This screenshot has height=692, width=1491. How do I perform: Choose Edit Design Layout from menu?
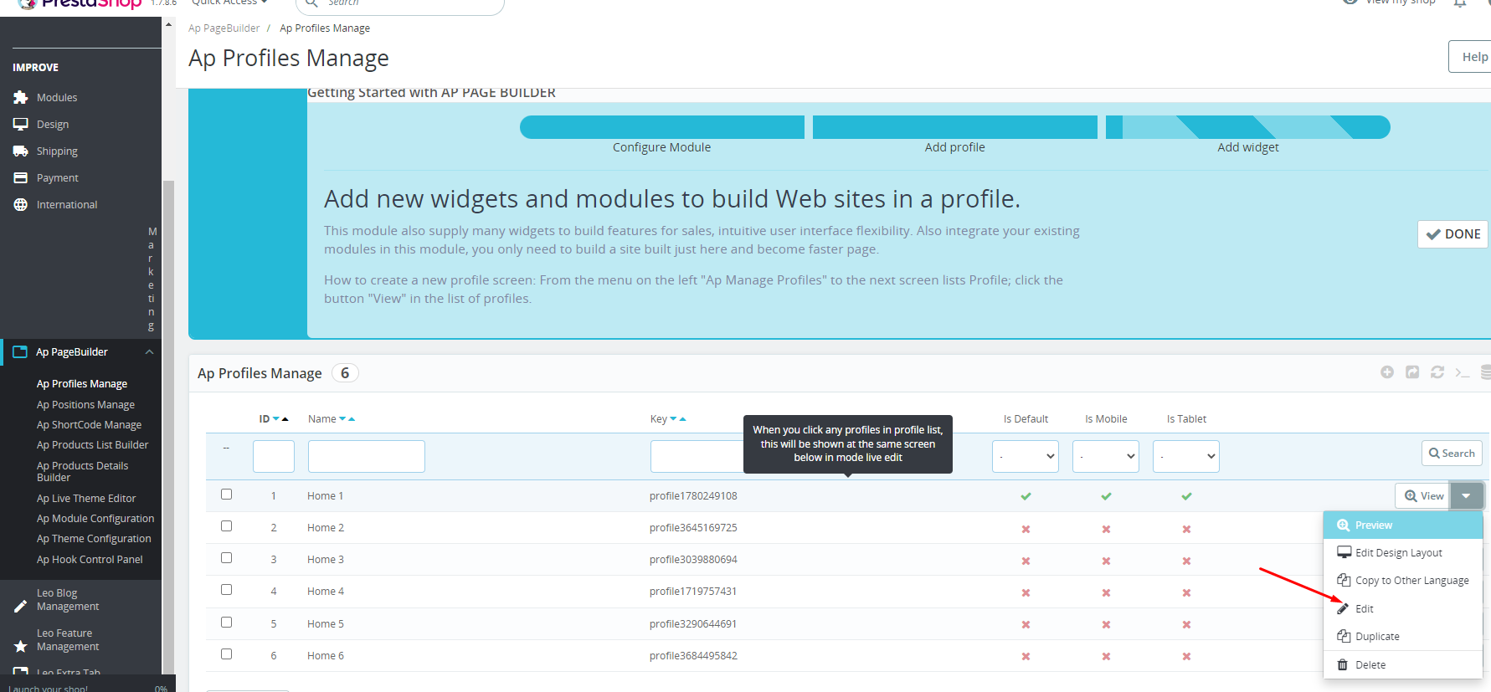1403,553
